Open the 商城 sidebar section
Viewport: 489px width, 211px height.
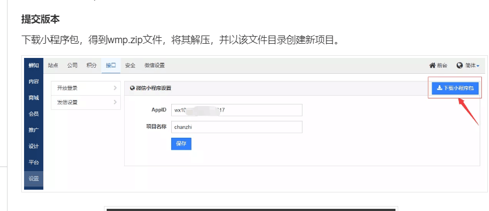tap(34, 98)
